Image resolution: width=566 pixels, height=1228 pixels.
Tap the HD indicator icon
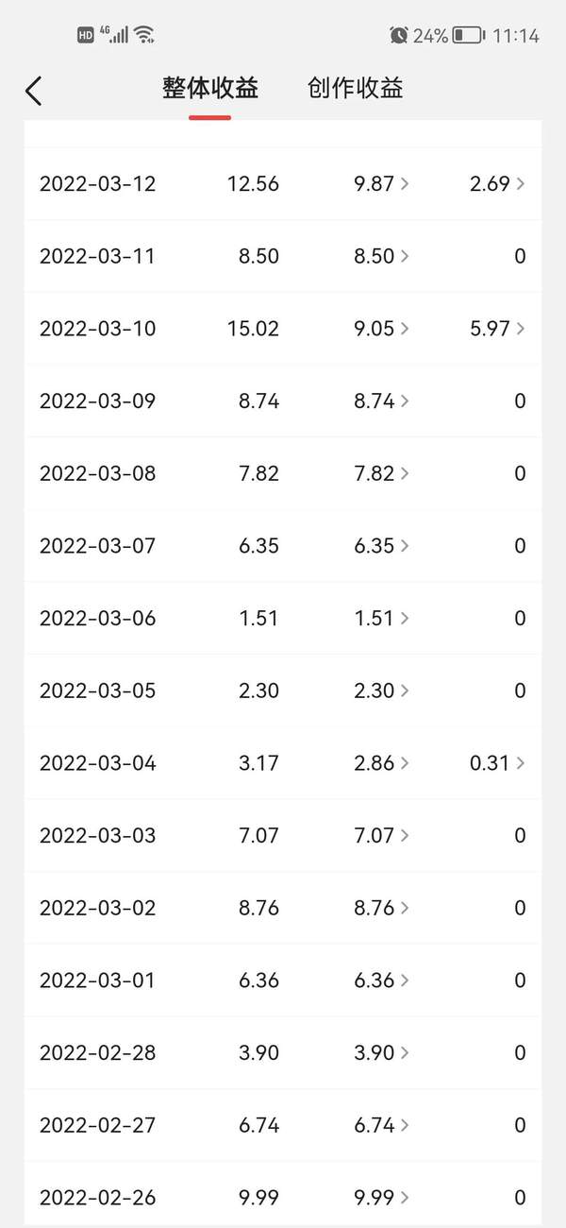coord(86,35)
